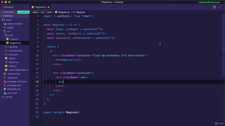Expand the public folder
Image resolution: width=225 pixels, height=126 pixels.
click(x=10, y=28)
